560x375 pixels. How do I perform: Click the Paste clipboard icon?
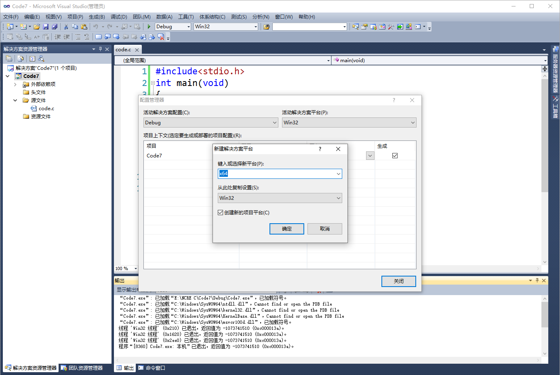(x=84, y=27)
